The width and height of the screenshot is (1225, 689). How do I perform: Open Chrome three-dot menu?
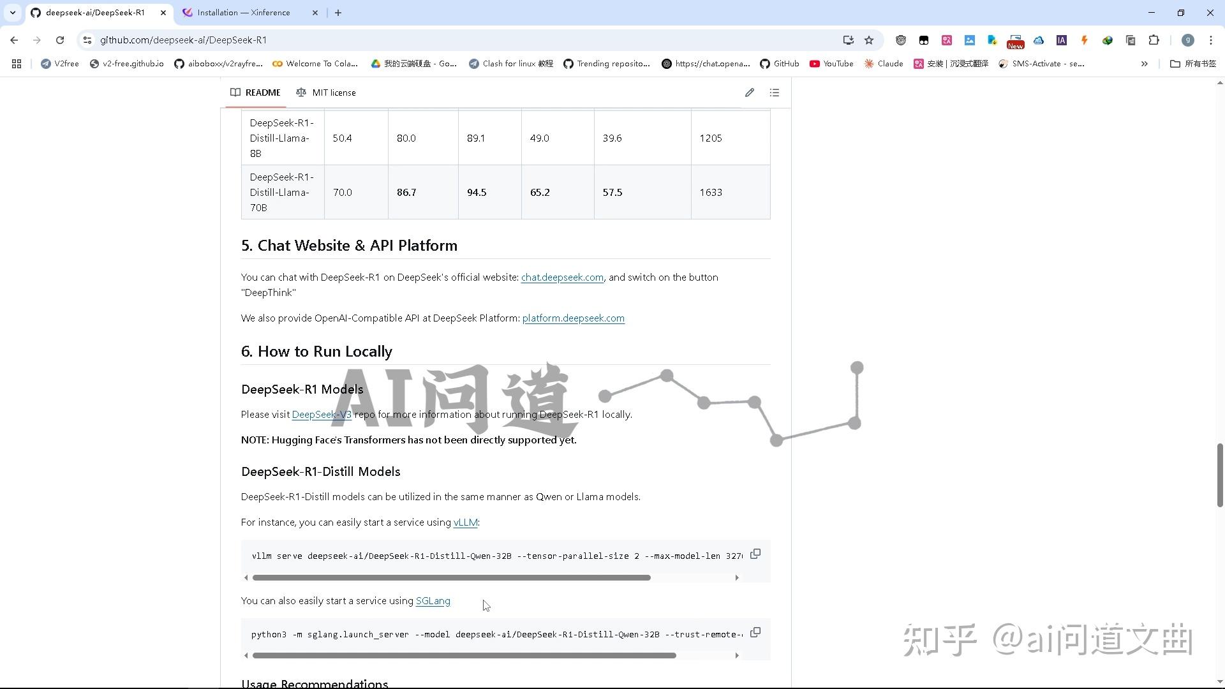[x=1210, y=40]
